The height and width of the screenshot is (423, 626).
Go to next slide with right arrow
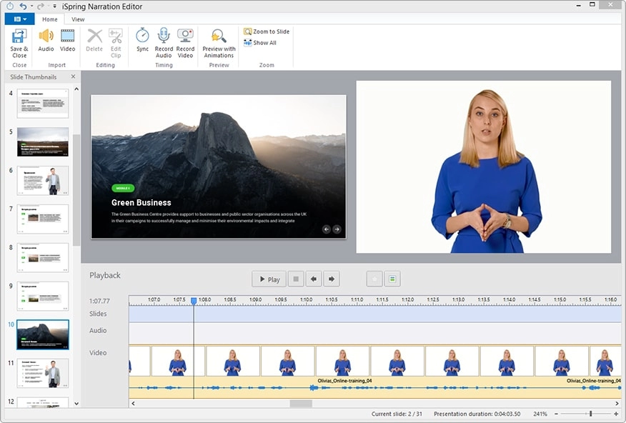tap(331, 279)
